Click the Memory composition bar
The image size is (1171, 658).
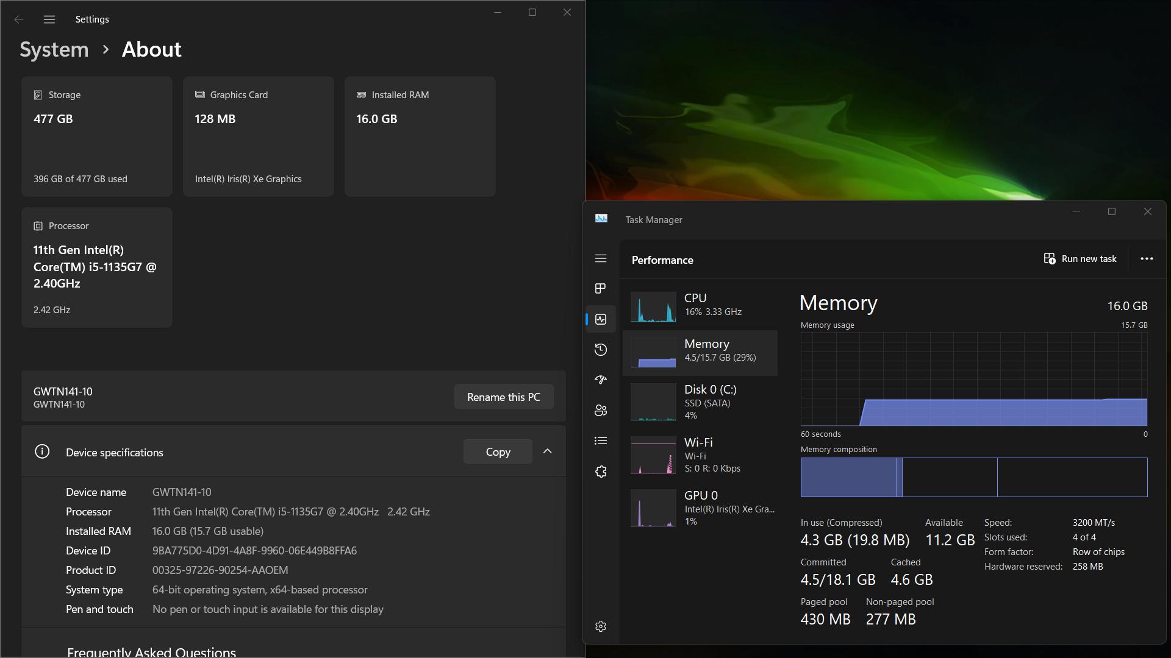[x=974, y=477]
